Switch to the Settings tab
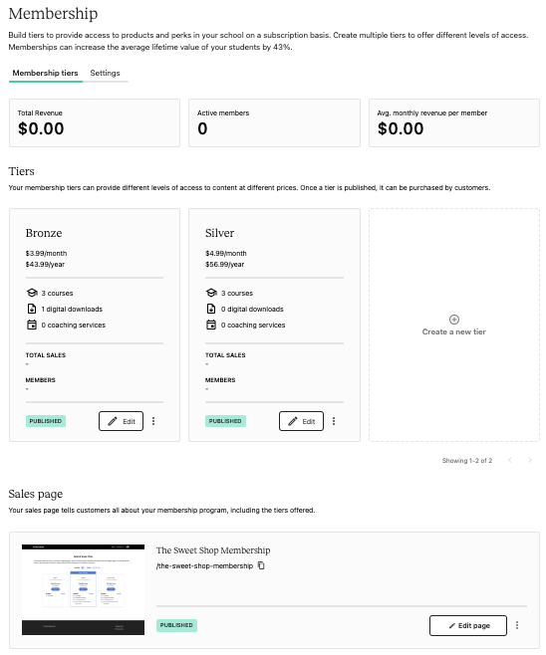546x655 pixels. point(105,73)
